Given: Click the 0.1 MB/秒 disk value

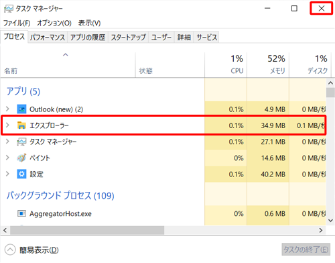Looking at the screenshot, I should pyautogui.click(x=311, y=125).
